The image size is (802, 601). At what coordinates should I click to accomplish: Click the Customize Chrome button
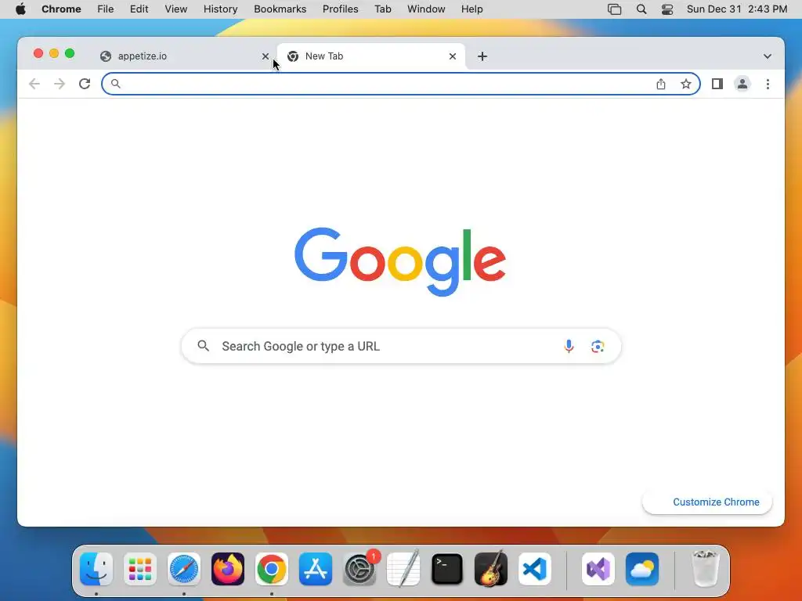(x=707, y=502)
